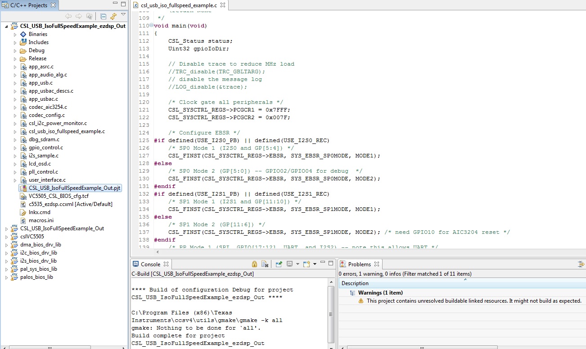Select the unresolved buildable linked resources warning
Screen dimensions: 586x349
click(474, 301)
